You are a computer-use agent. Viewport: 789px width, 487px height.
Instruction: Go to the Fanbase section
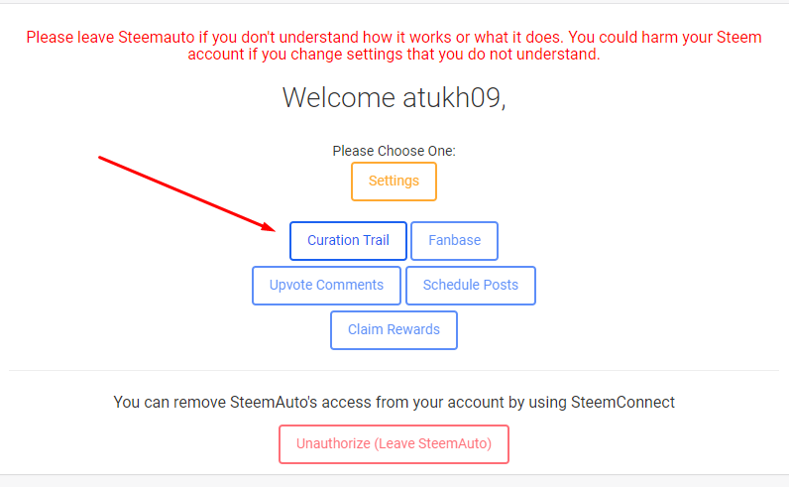coord(454,241)
